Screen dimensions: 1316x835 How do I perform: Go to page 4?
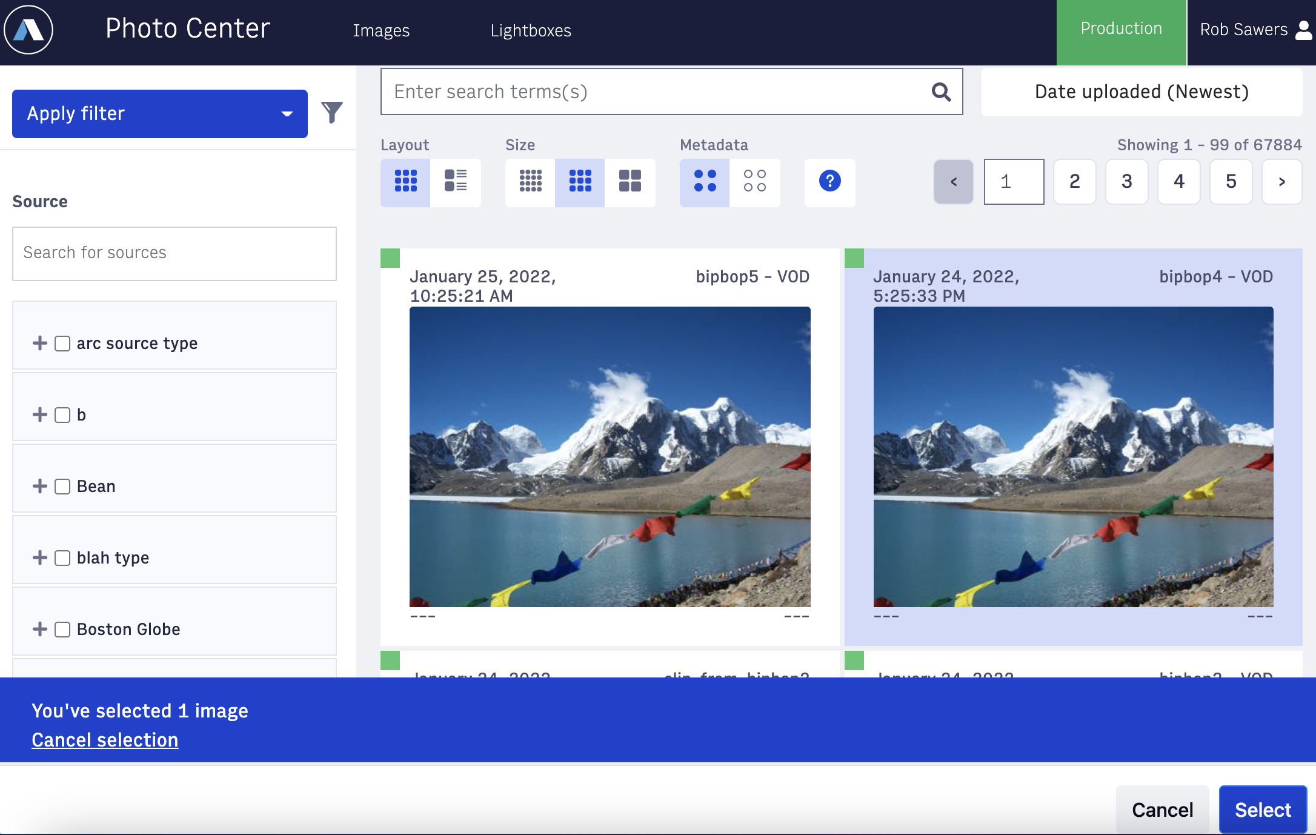(1179, 182)
